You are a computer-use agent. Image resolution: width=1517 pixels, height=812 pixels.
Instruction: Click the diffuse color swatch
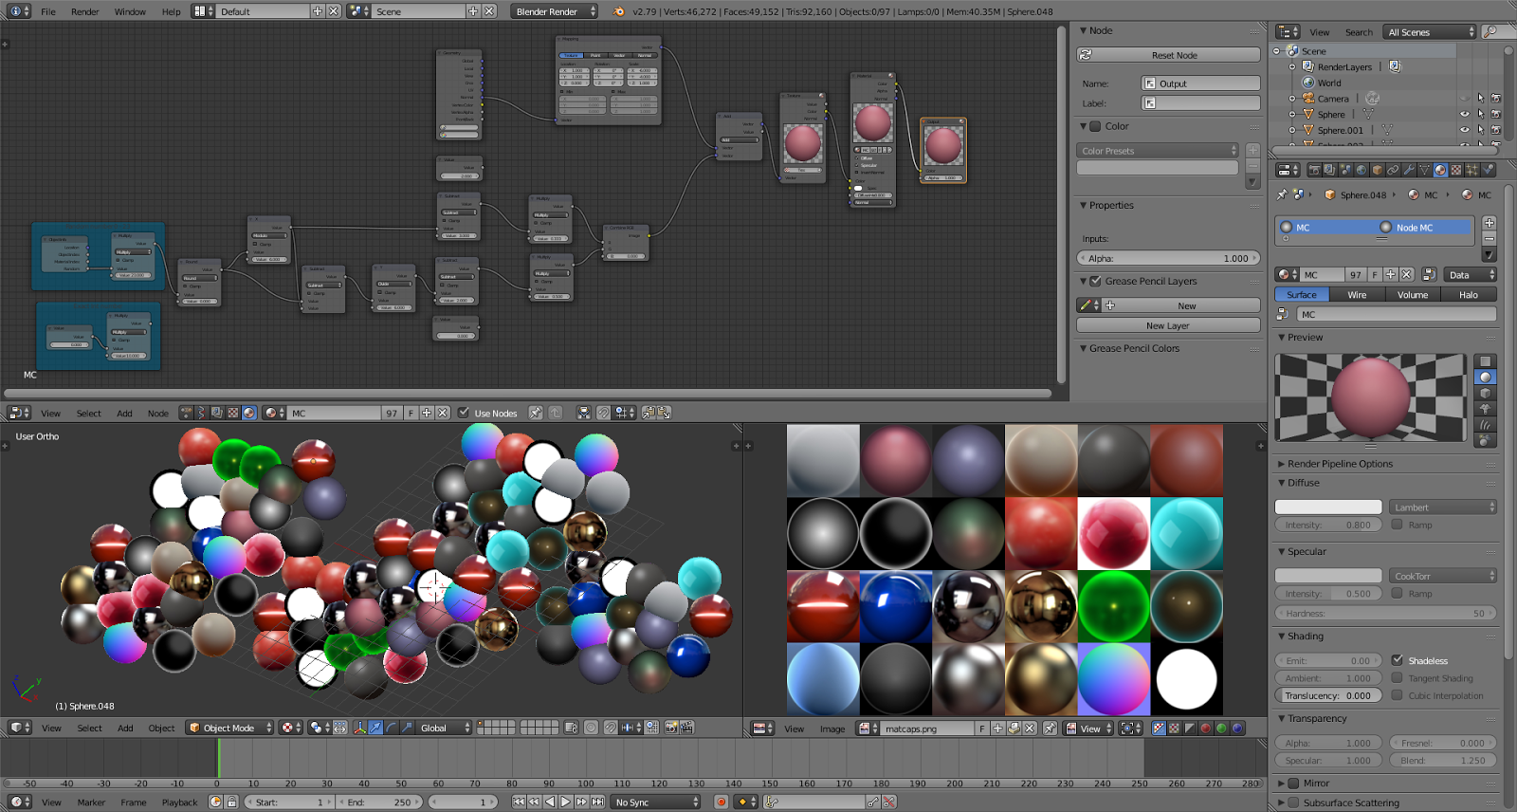point(1328,507)
